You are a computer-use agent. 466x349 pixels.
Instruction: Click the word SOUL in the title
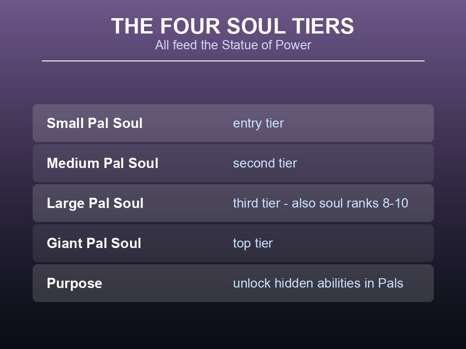pos(257,26)
